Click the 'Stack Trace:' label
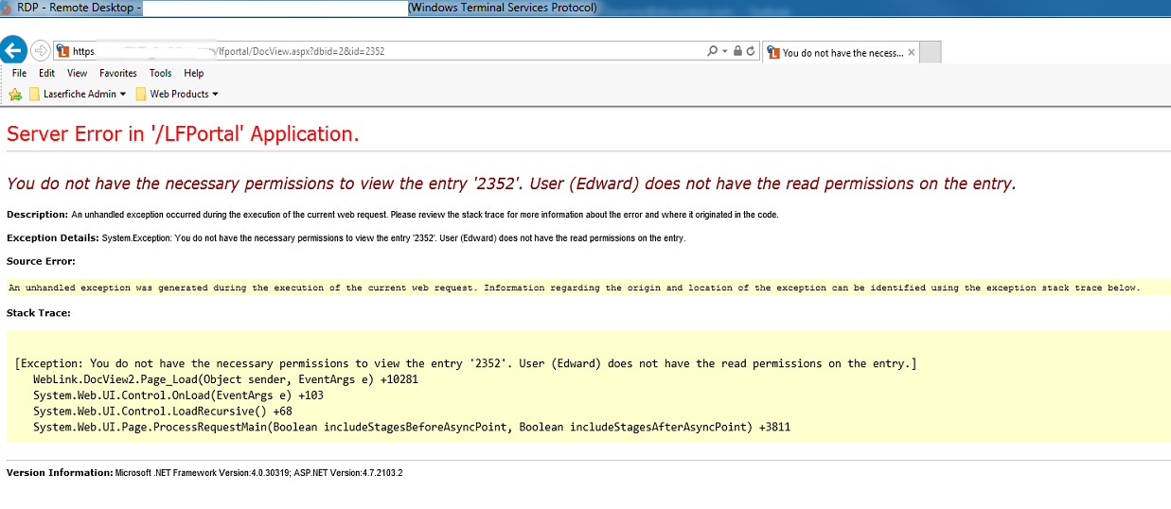The image size is (1171, 509). 39,312
